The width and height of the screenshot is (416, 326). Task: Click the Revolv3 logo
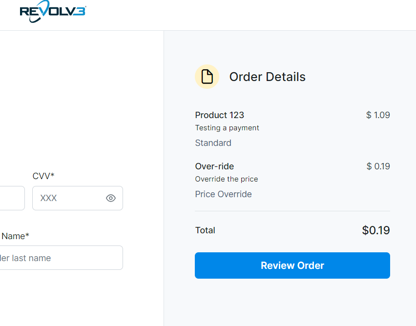point(52,11)
